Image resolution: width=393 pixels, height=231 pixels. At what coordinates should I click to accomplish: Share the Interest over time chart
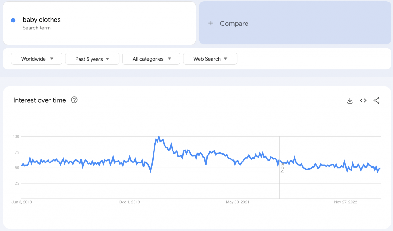pyautogui.click(x=376, y=100)
